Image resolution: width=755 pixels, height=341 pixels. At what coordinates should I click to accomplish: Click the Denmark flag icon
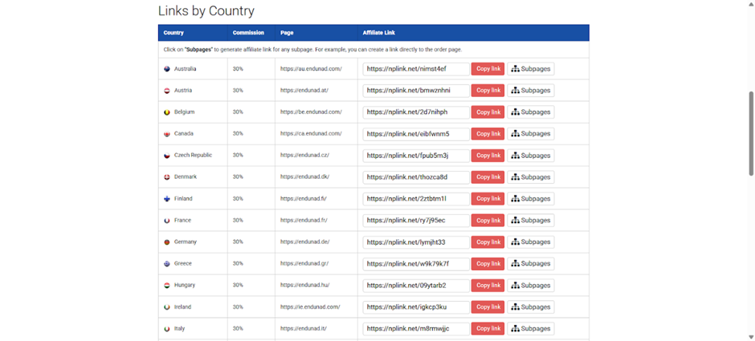[x=167, y=177]
